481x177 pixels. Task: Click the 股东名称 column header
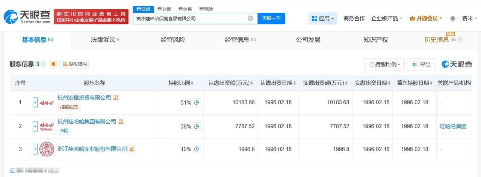pos(94,83)
